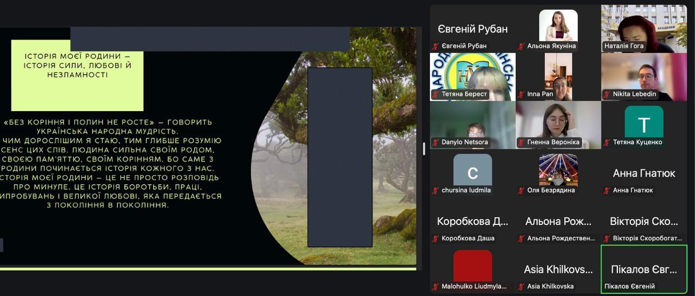Screen dimensions: 695x296
Task: Click muted mic icon beside Оля Безрядина
Action: tap(521, 190)
